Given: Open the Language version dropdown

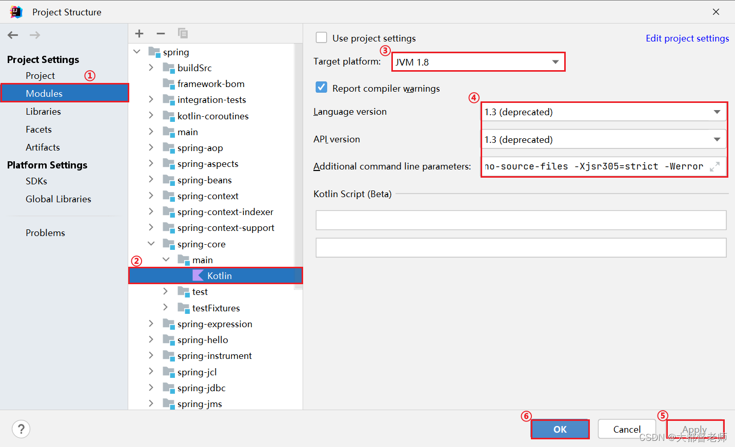Looking at the screenshot, I should 604,112.
